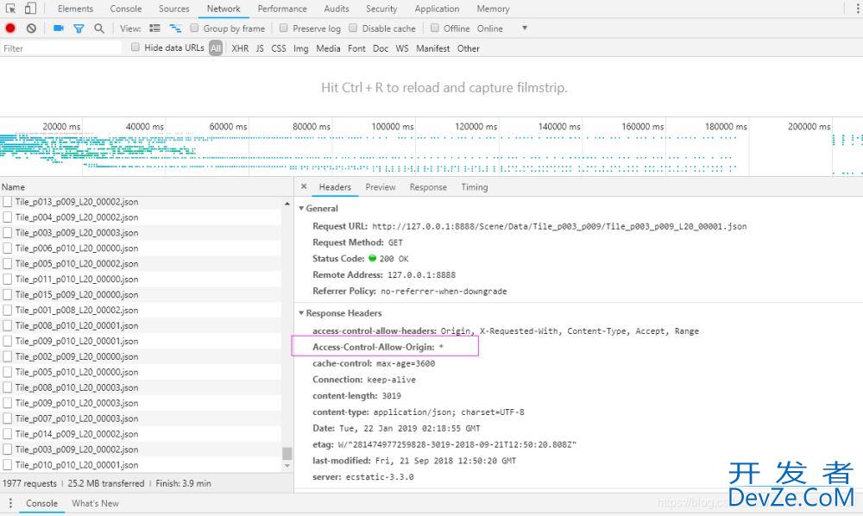The height and width of the screenshot is (516, 863).
Task: Show the Preview tab of the request
Action: (x=381, y=187)
